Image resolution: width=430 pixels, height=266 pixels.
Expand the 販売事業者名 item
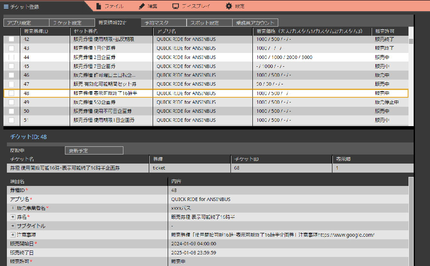[x=12, y=208]
